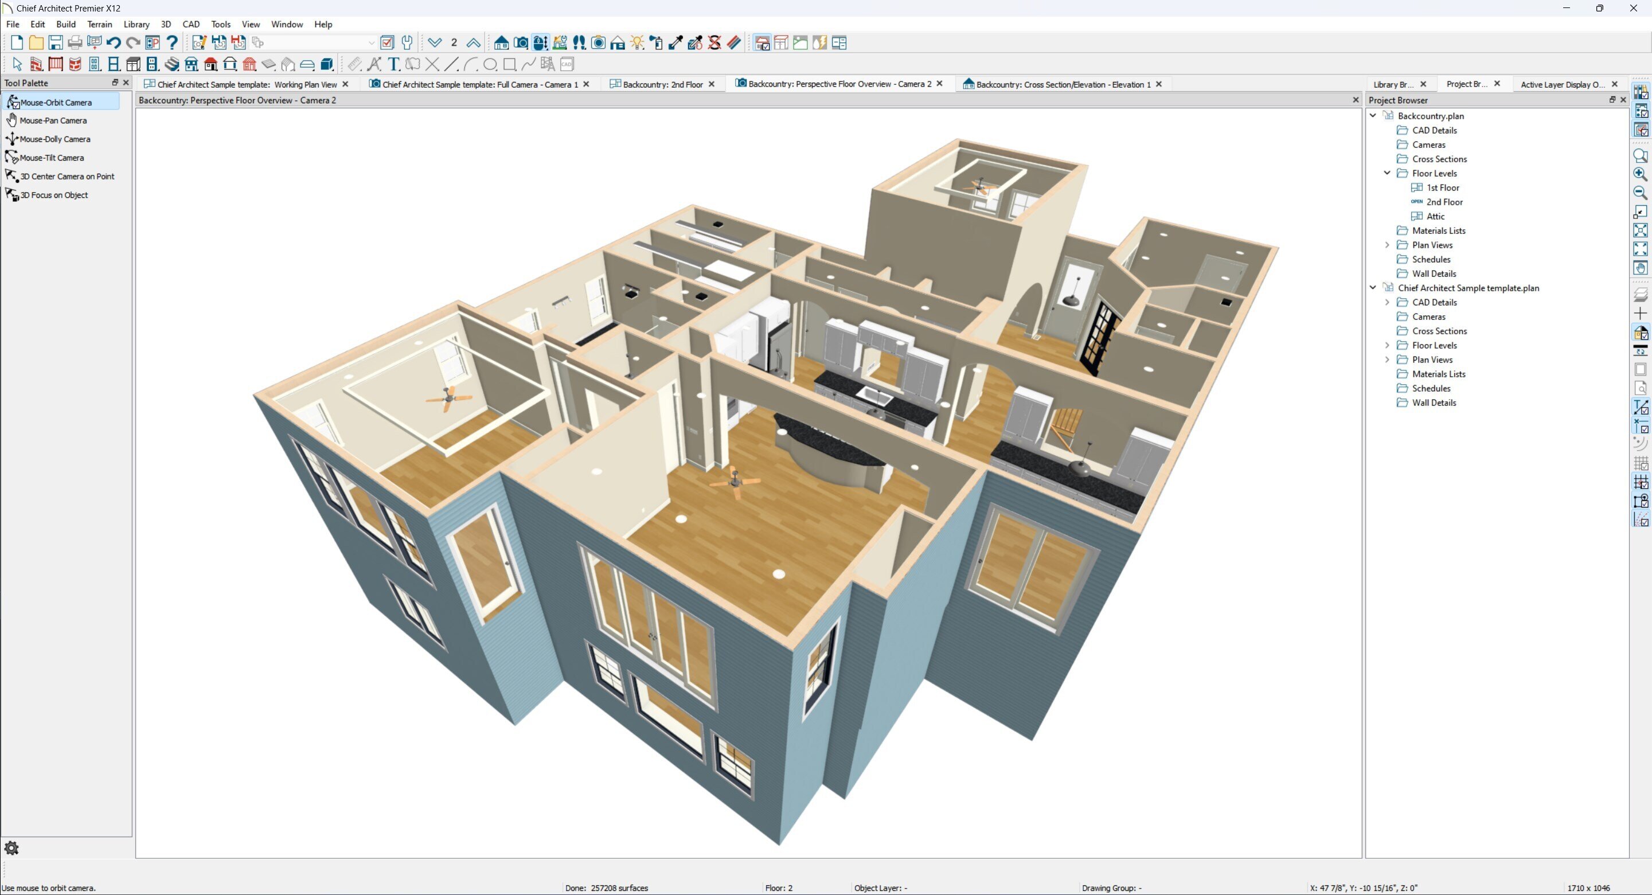This screenshot has height=895, width=1652.
Task: Open the Tool Palette settings gear
Action: 13,847
